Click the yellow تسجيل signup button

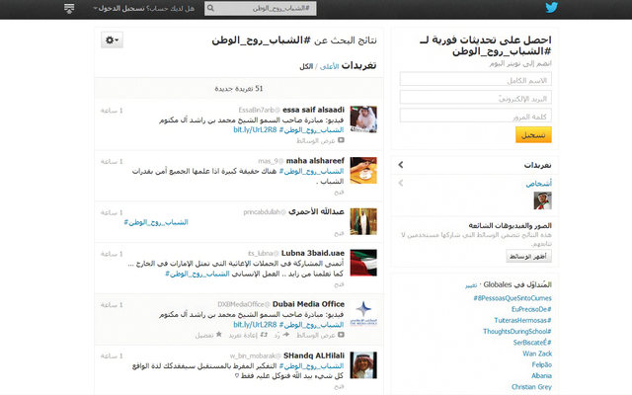pyautogui.click(x=533, y=135)
